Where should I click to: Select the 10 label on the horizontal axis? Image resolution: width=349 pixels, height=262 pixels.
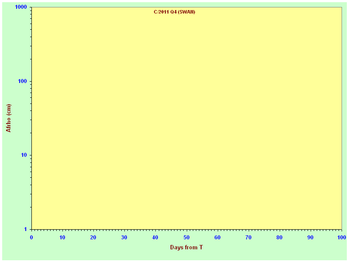pos(62,238)
